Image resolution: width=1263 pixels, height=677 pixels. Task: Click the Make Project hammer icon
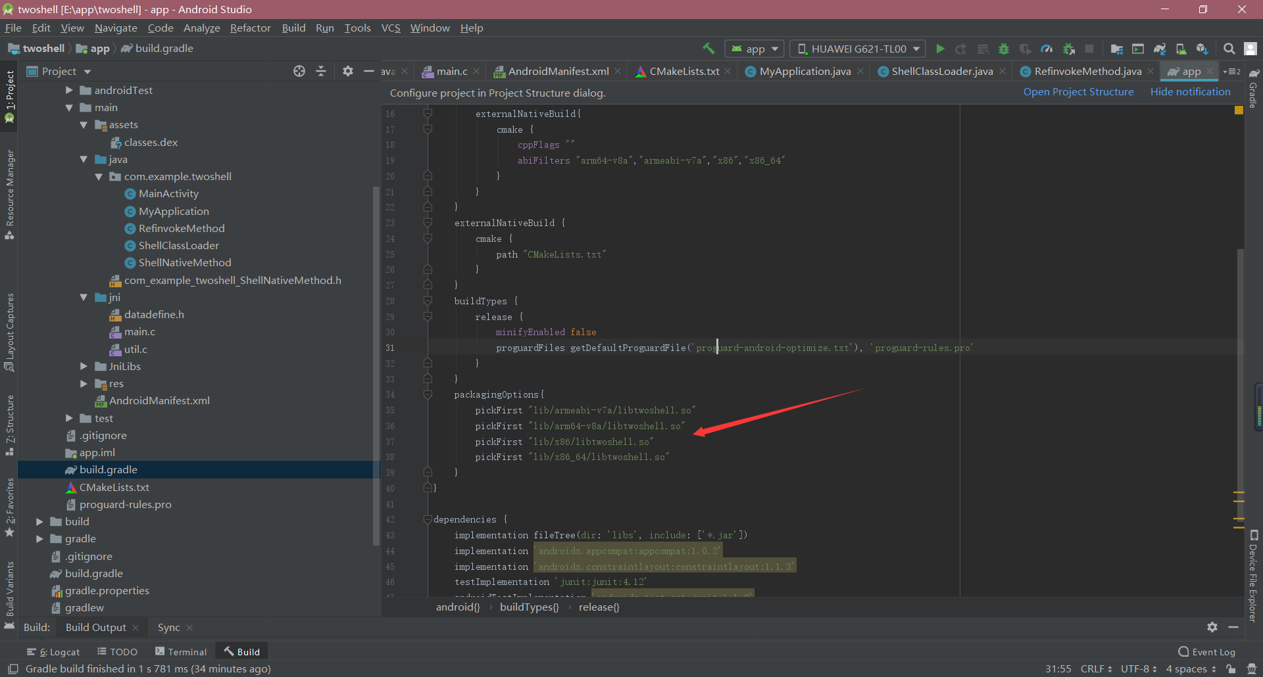coord(708,49)
